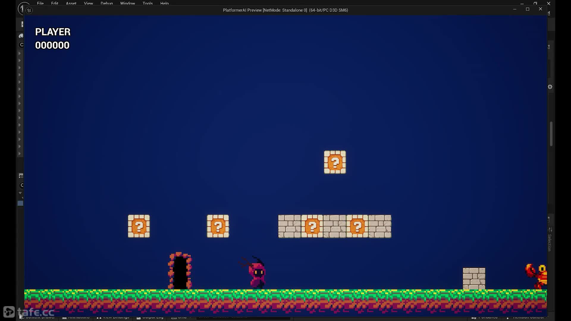Click the single brick block standing on the ground
The image size is (571, 321).
[x=474, y=279]
